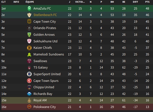Open the Swallows team name link
This screenshot has width=153, height=112.
[x=40, y=61]
